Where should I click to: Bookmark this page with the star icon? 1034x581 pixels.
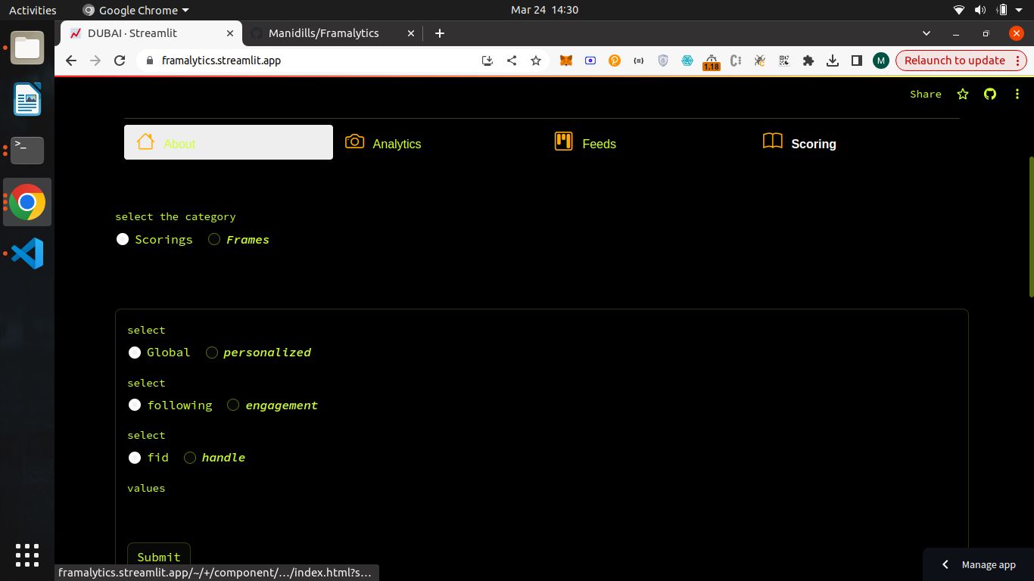pyautogui.click(x=536, y=61)
